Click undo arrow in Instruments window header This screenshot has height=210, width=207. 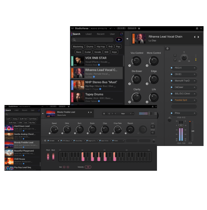pos(43,106)
